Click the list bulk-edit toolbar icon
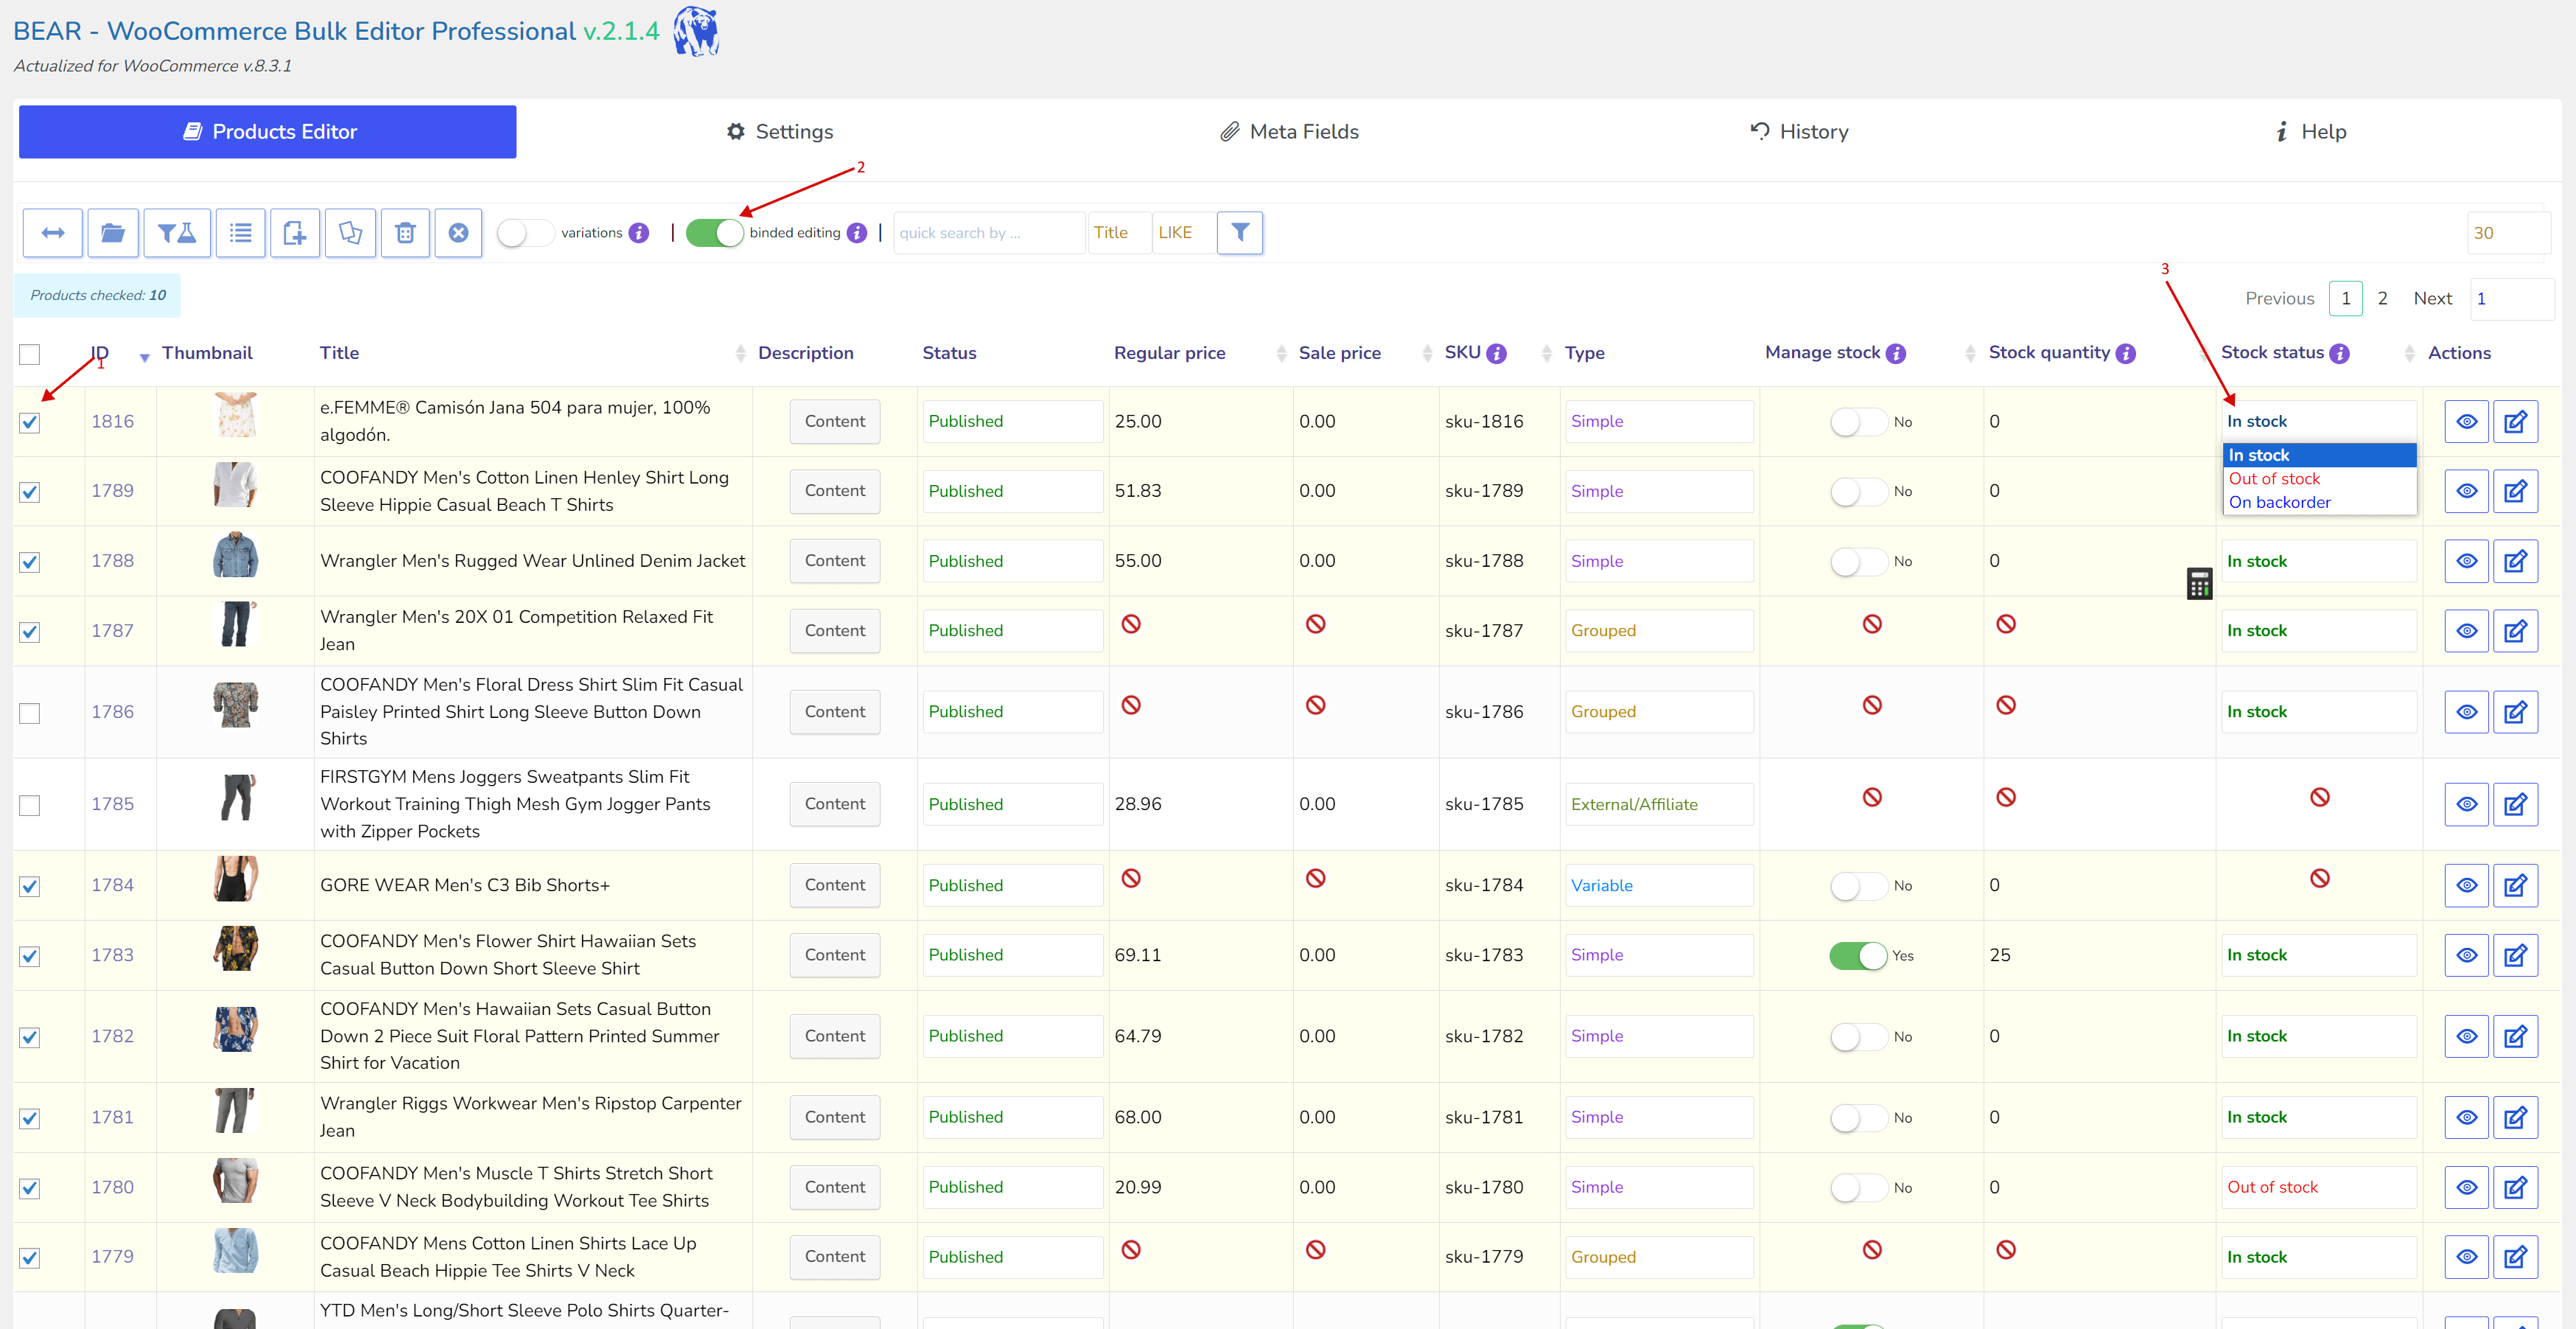Screen dimensions: 2576x1329 tap(241, 233)
